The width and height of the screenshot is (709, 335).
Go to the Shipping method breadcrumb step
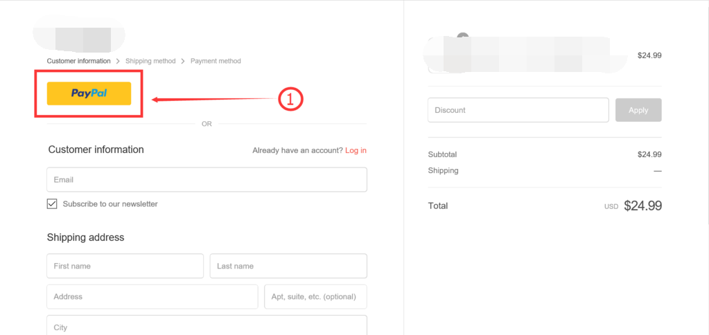coord(150,61)
